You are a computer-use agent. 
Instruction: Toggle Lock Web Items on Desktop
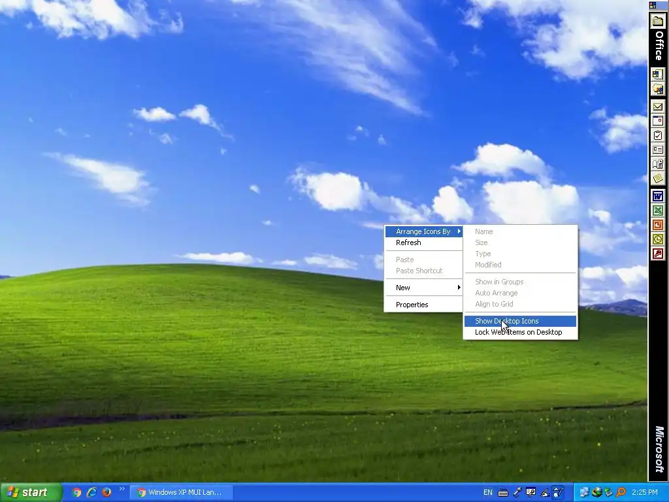[520, 332]
